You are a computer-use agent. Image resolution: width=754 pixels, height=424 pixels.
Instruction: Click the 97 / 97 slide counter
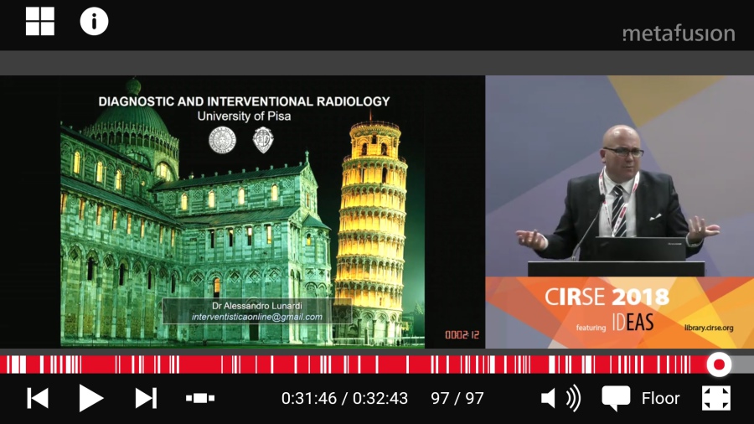(x=457, y=398)
